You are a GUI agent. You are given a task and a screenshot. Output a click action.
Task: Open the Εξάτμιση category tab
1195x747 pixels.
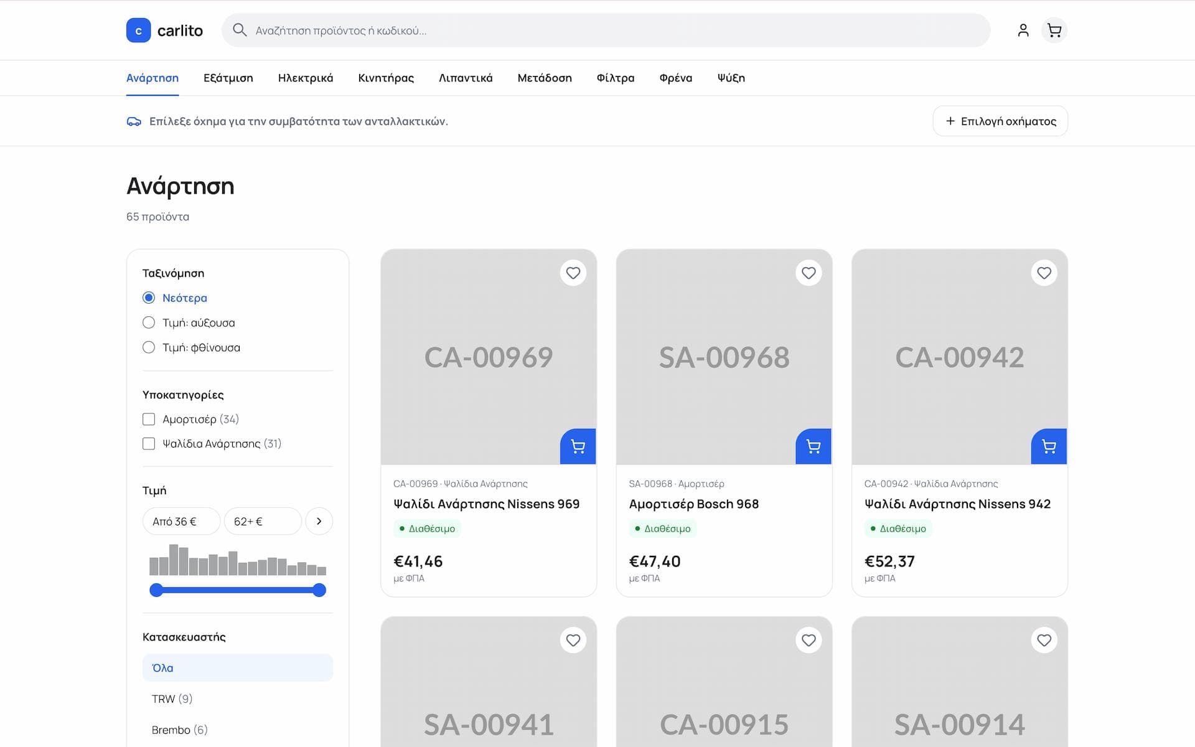(228, 78)
